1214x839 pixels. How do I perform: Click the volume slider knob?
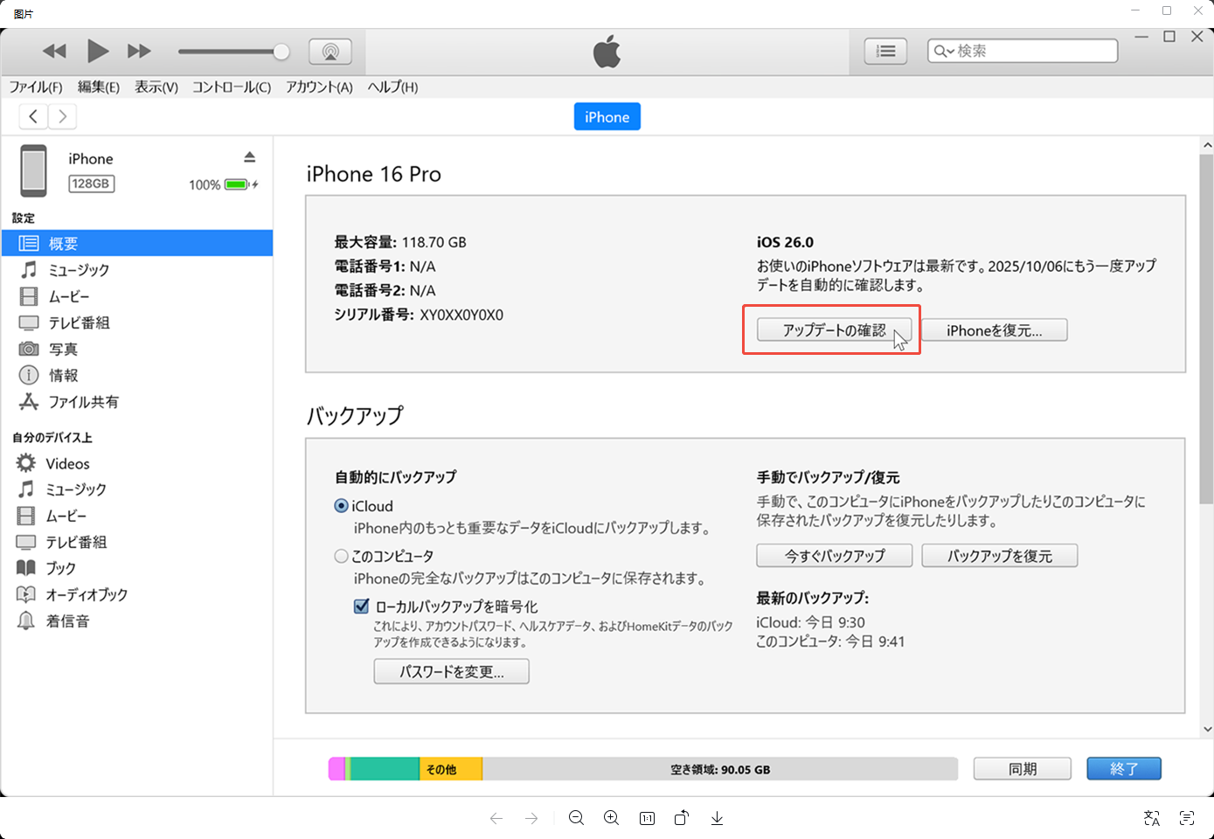click(281, 52)
